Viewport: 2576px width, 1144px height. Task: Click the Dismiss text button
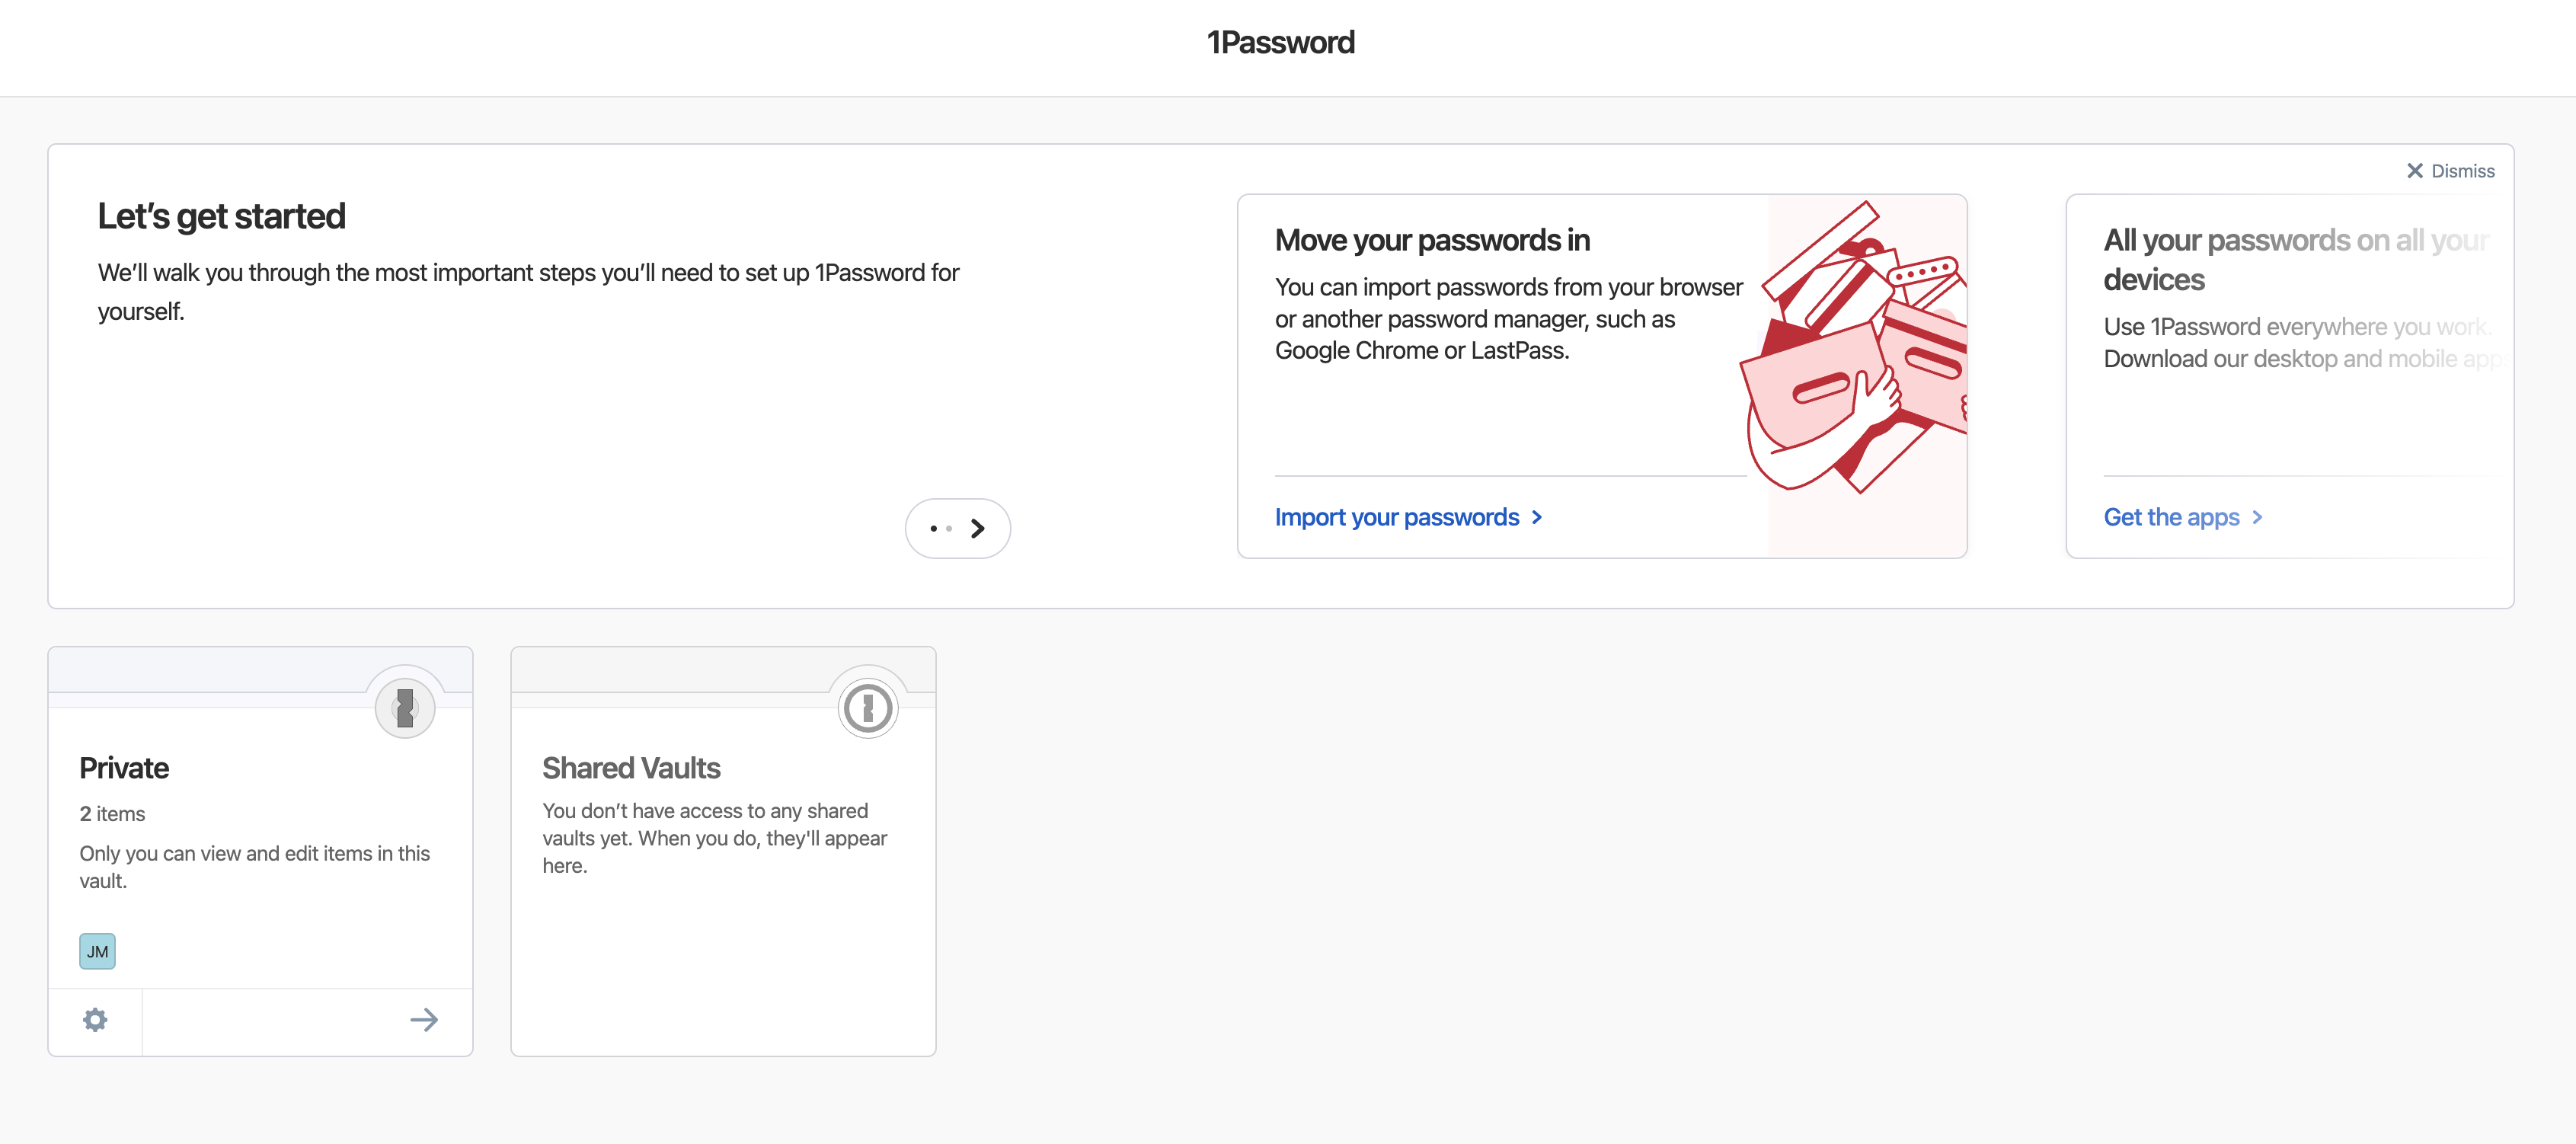coord(2463,171)
